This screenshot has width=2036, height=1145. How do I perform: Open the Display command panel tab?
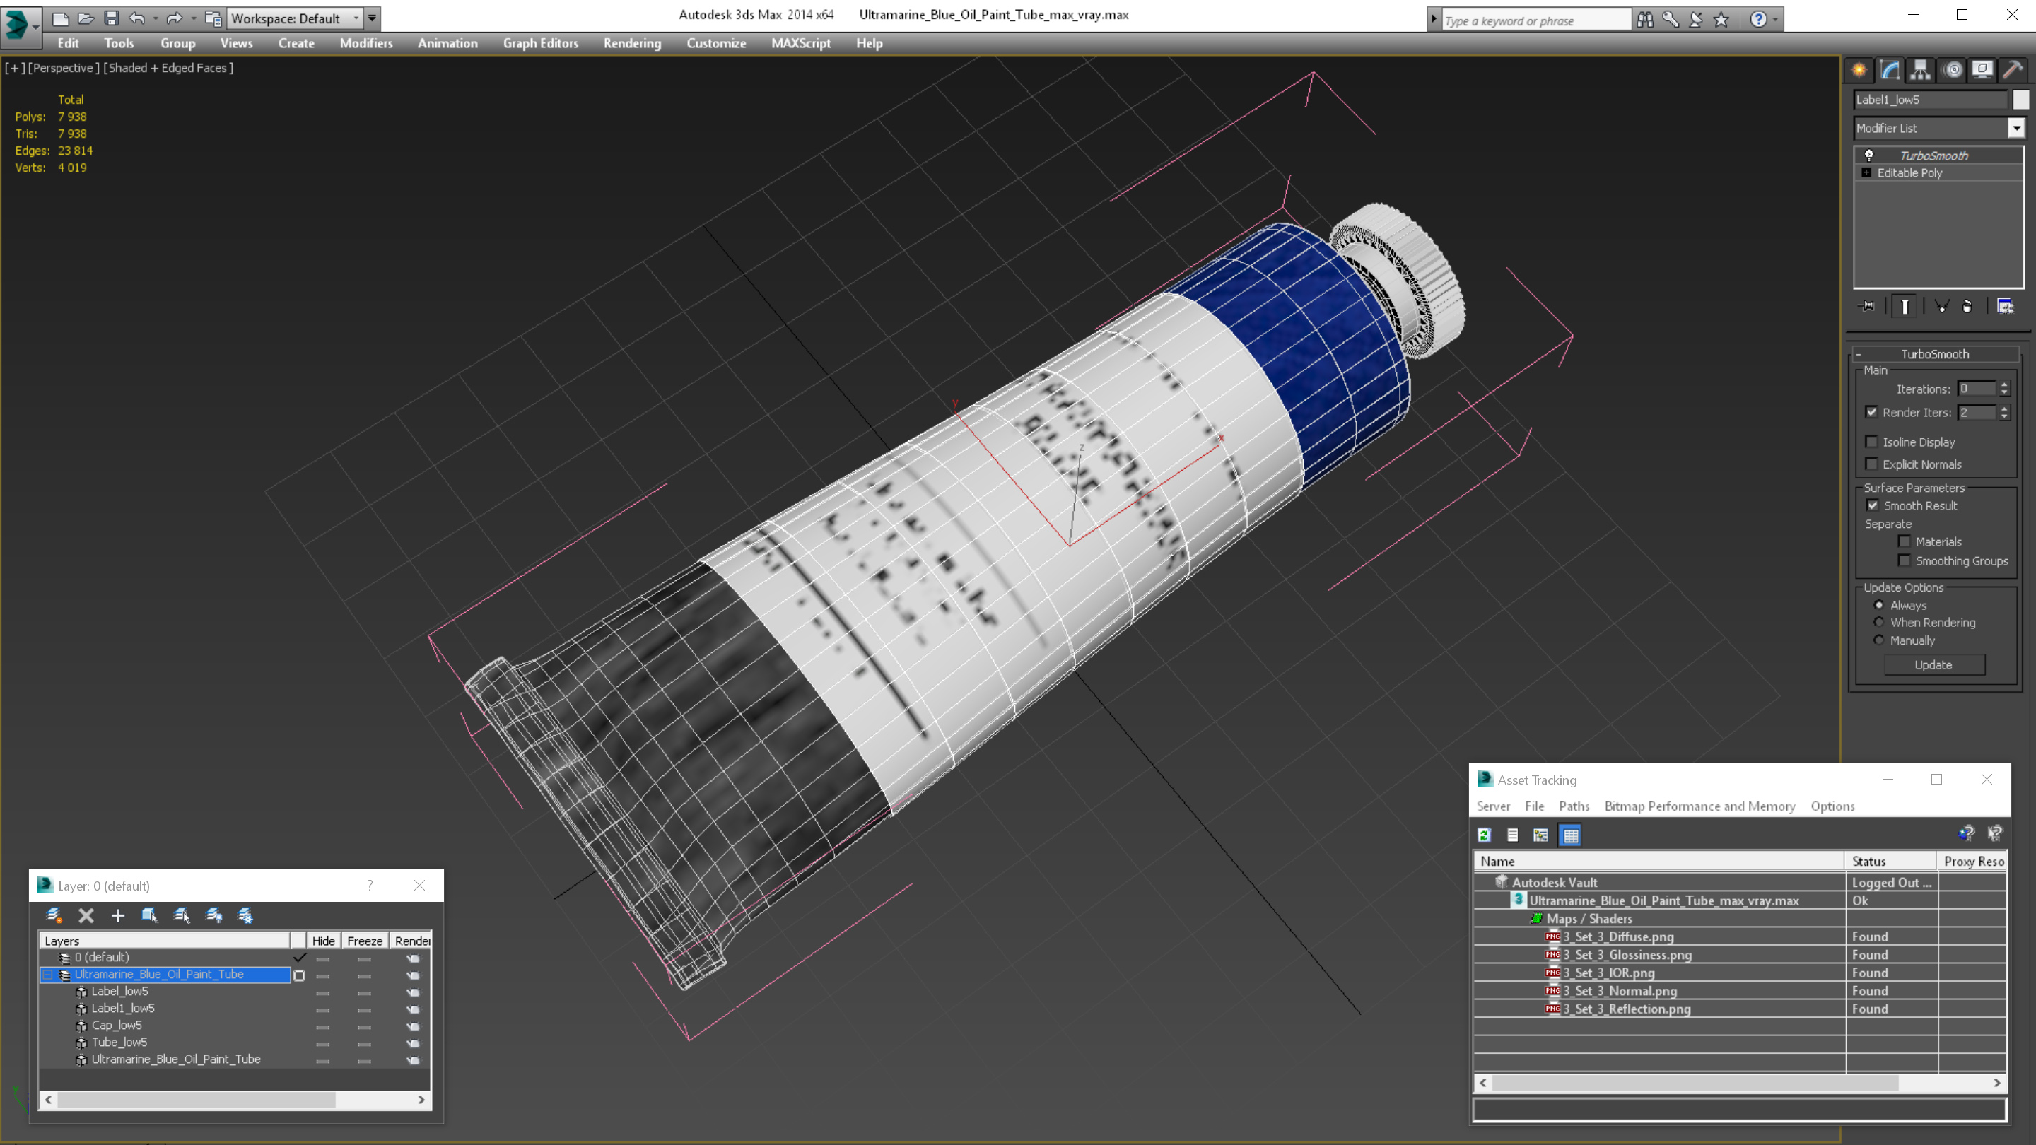tap(1982, 69)
